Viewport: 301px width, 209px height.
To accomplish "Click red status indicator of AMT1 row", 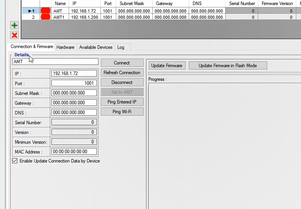I will pos(46,17).
